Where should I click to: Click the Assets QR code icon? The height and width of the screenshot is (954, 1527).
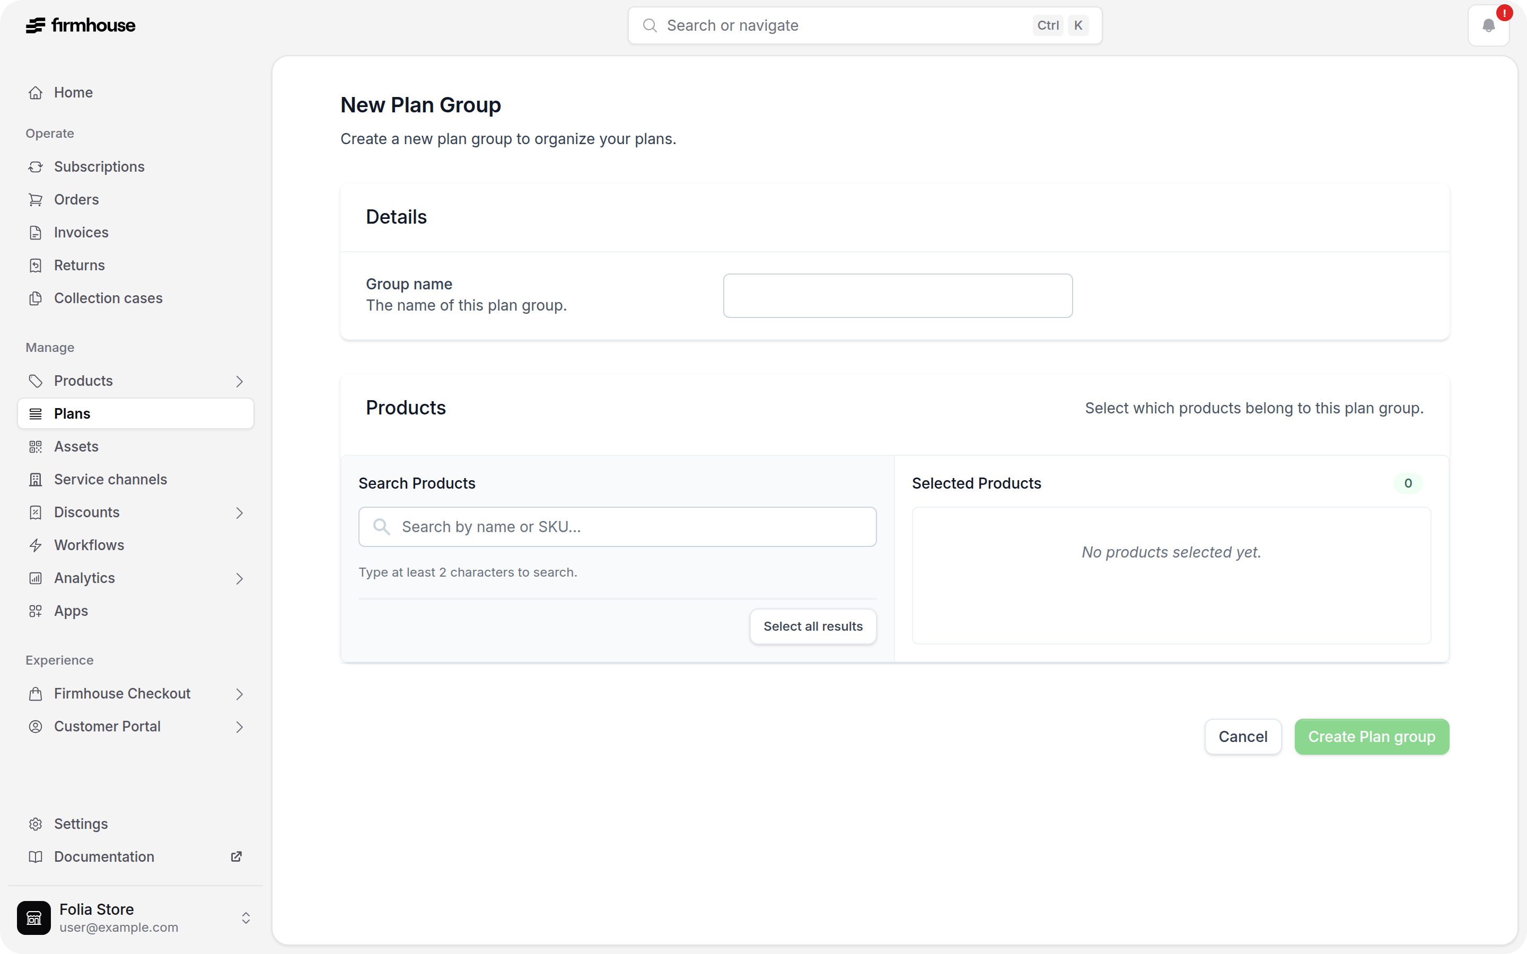click(36, 446)
